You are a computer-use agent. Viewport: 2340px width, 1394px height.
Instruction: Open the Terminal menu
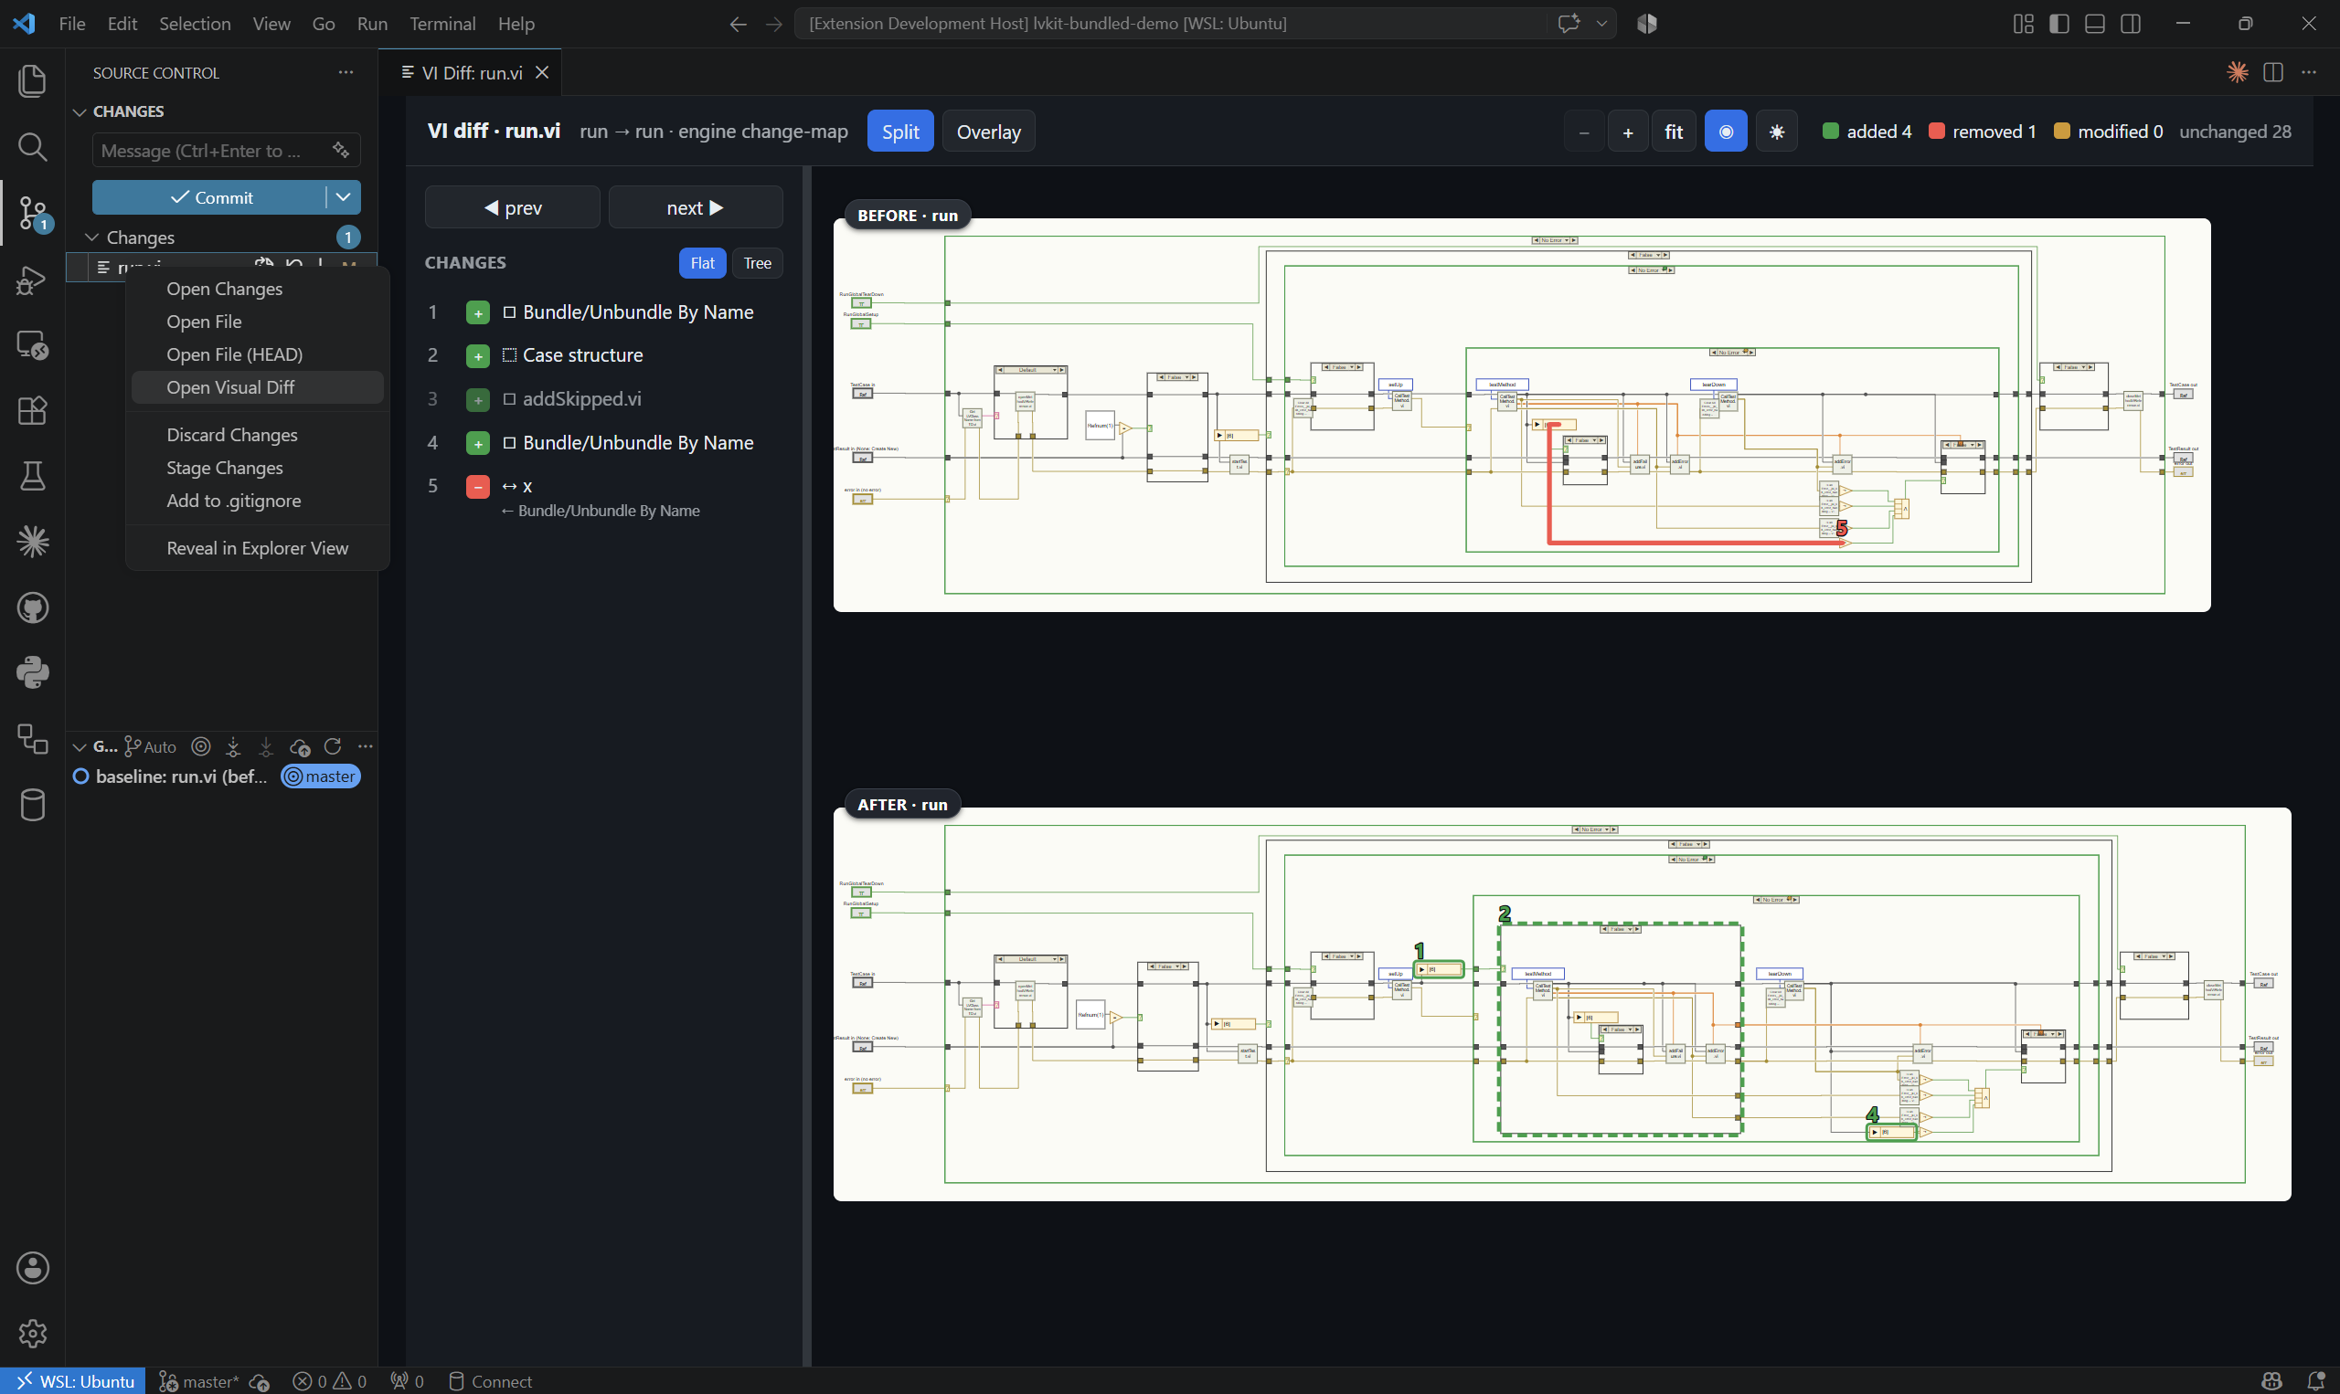441,24
